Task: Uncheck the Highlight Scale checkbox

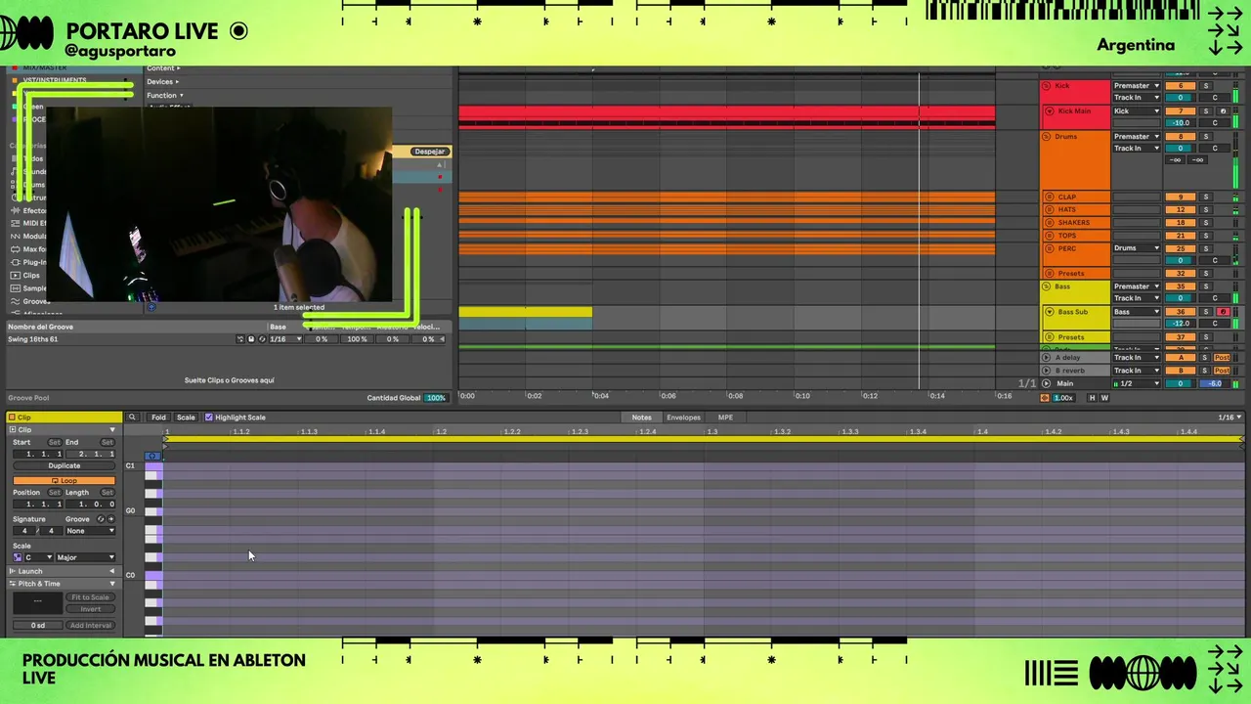Action: pos(208,418)
